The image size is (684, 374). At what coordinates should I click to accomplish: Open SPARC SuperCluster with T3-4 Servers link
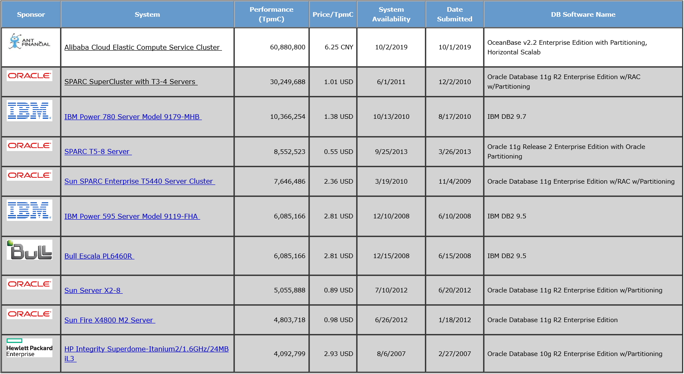pos(131,82)
